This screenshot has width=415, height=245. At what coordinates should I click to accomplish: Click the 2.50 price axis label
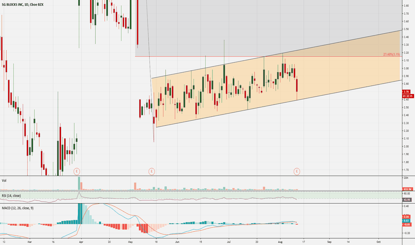tap(406, 107)
